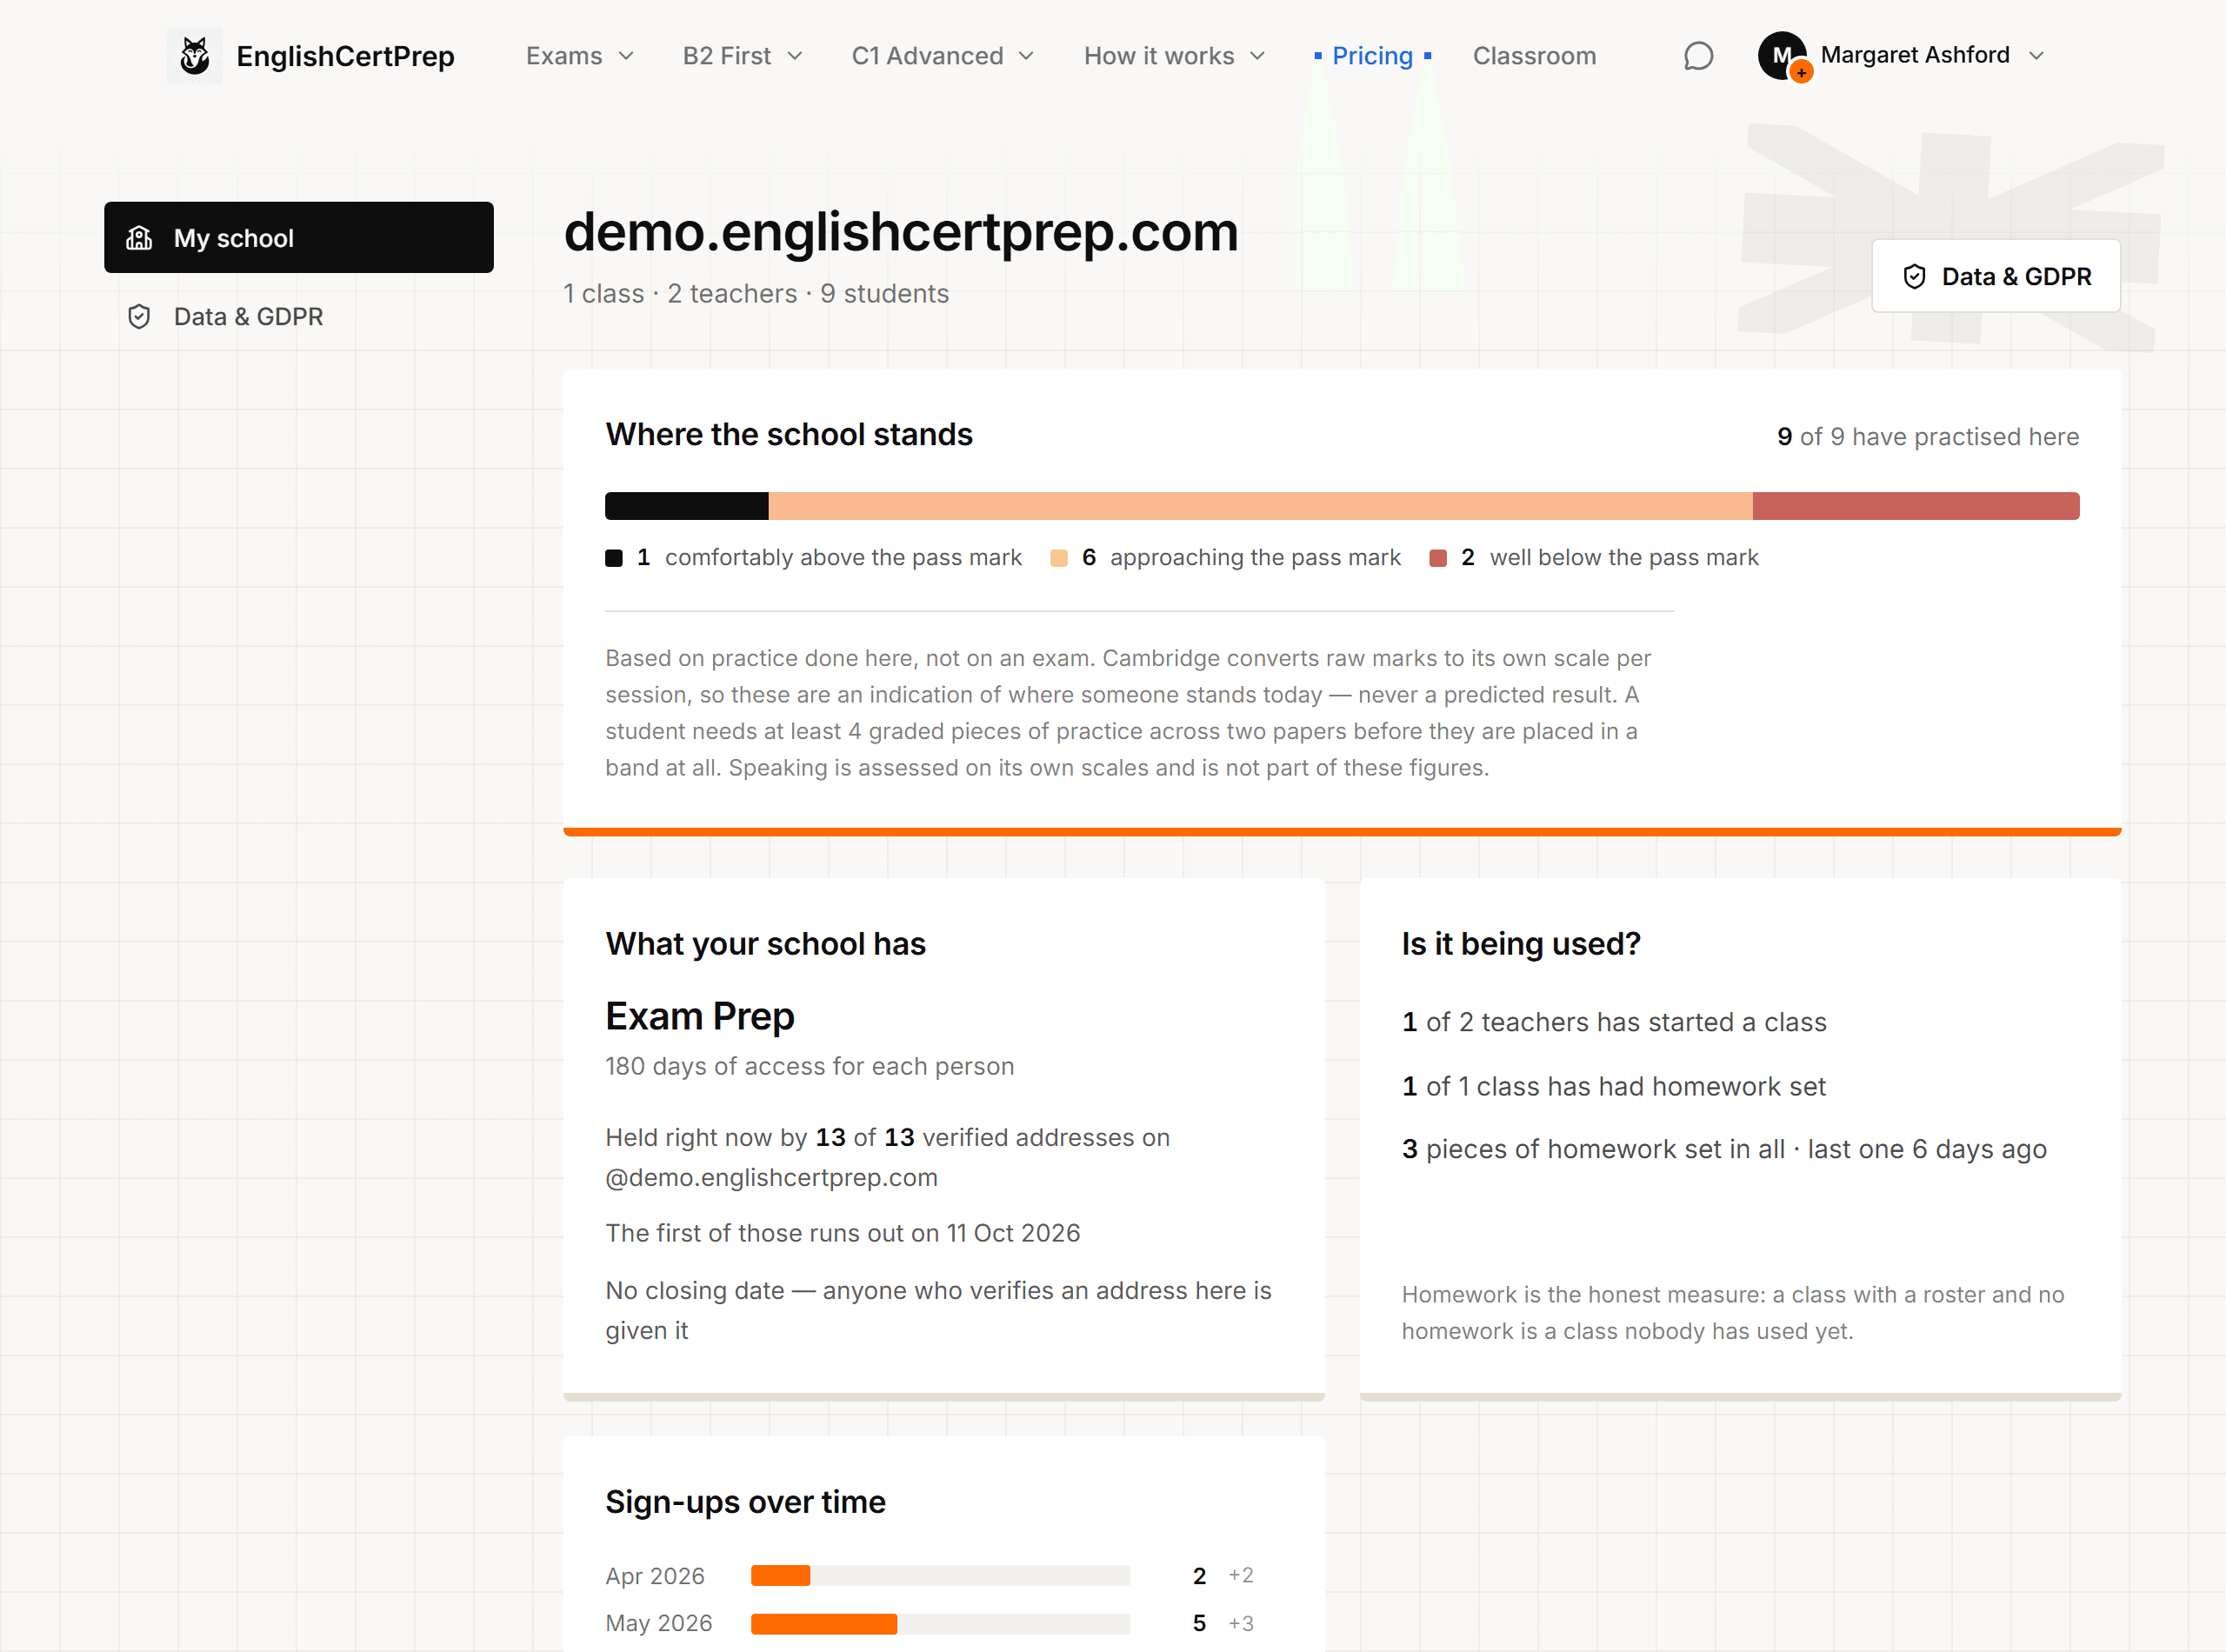Viewport: 2226px width, 1652px height.
Task: Click '1 of 1 class has had homework set'
Action: point(1614,1087)
